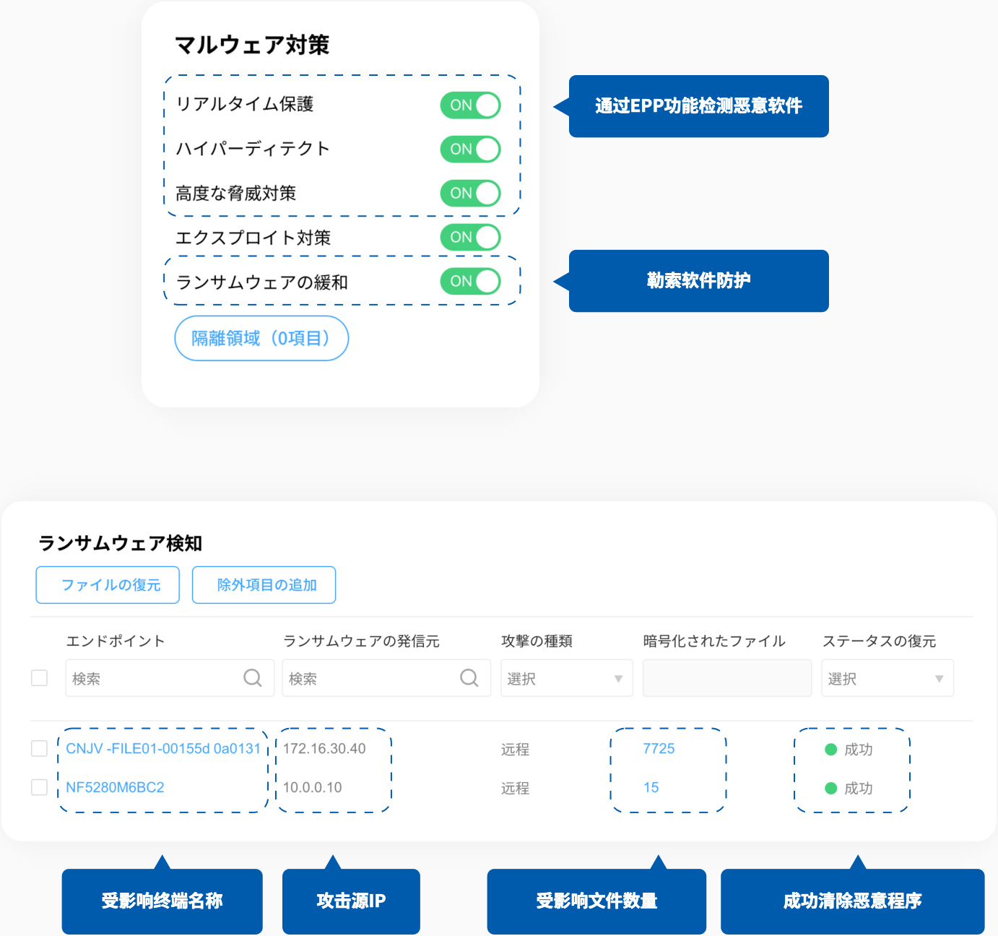
Task: Click 除外項目の追加 button
Action: 264,585
